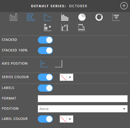Select the vertical column chart type icon

point(14,17)
